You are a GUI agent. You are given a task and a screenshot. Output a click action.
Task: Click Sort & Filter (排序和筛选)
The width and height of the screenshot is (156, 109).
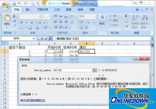point(135,21)
